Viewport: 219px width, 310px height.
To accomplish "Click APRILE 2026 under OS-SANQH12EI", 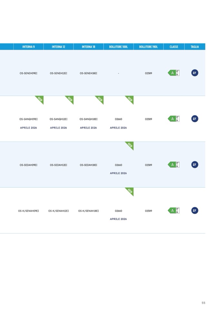I will point(58,128).
